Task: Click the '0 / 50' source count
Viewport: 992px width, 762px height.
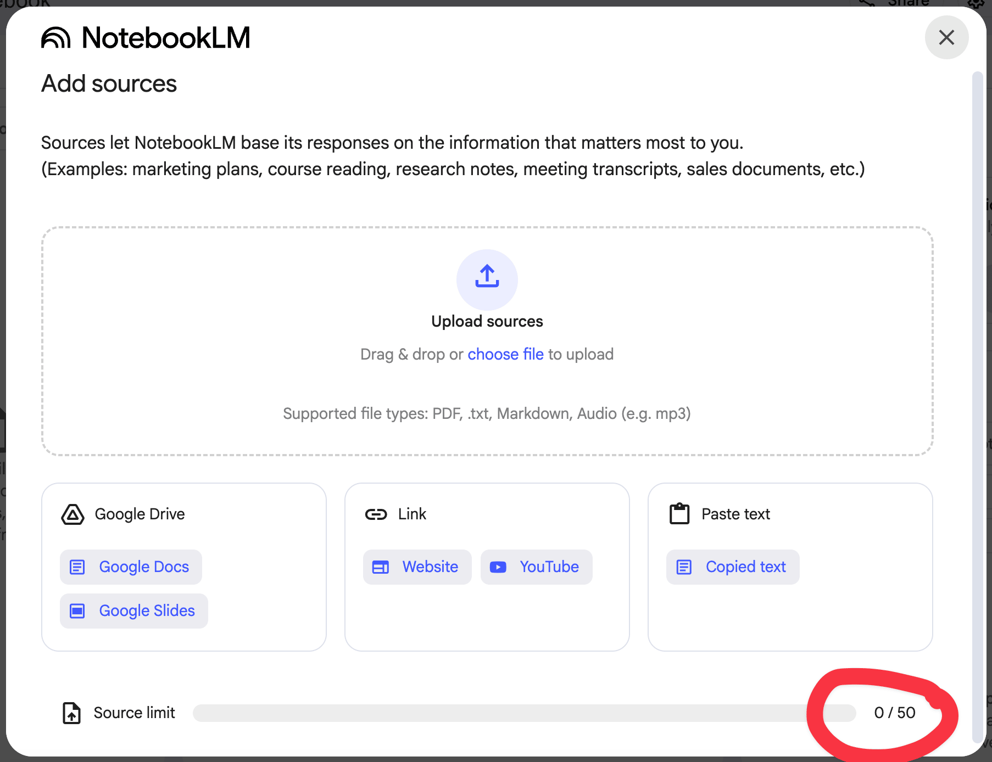Action: point(895,713)
